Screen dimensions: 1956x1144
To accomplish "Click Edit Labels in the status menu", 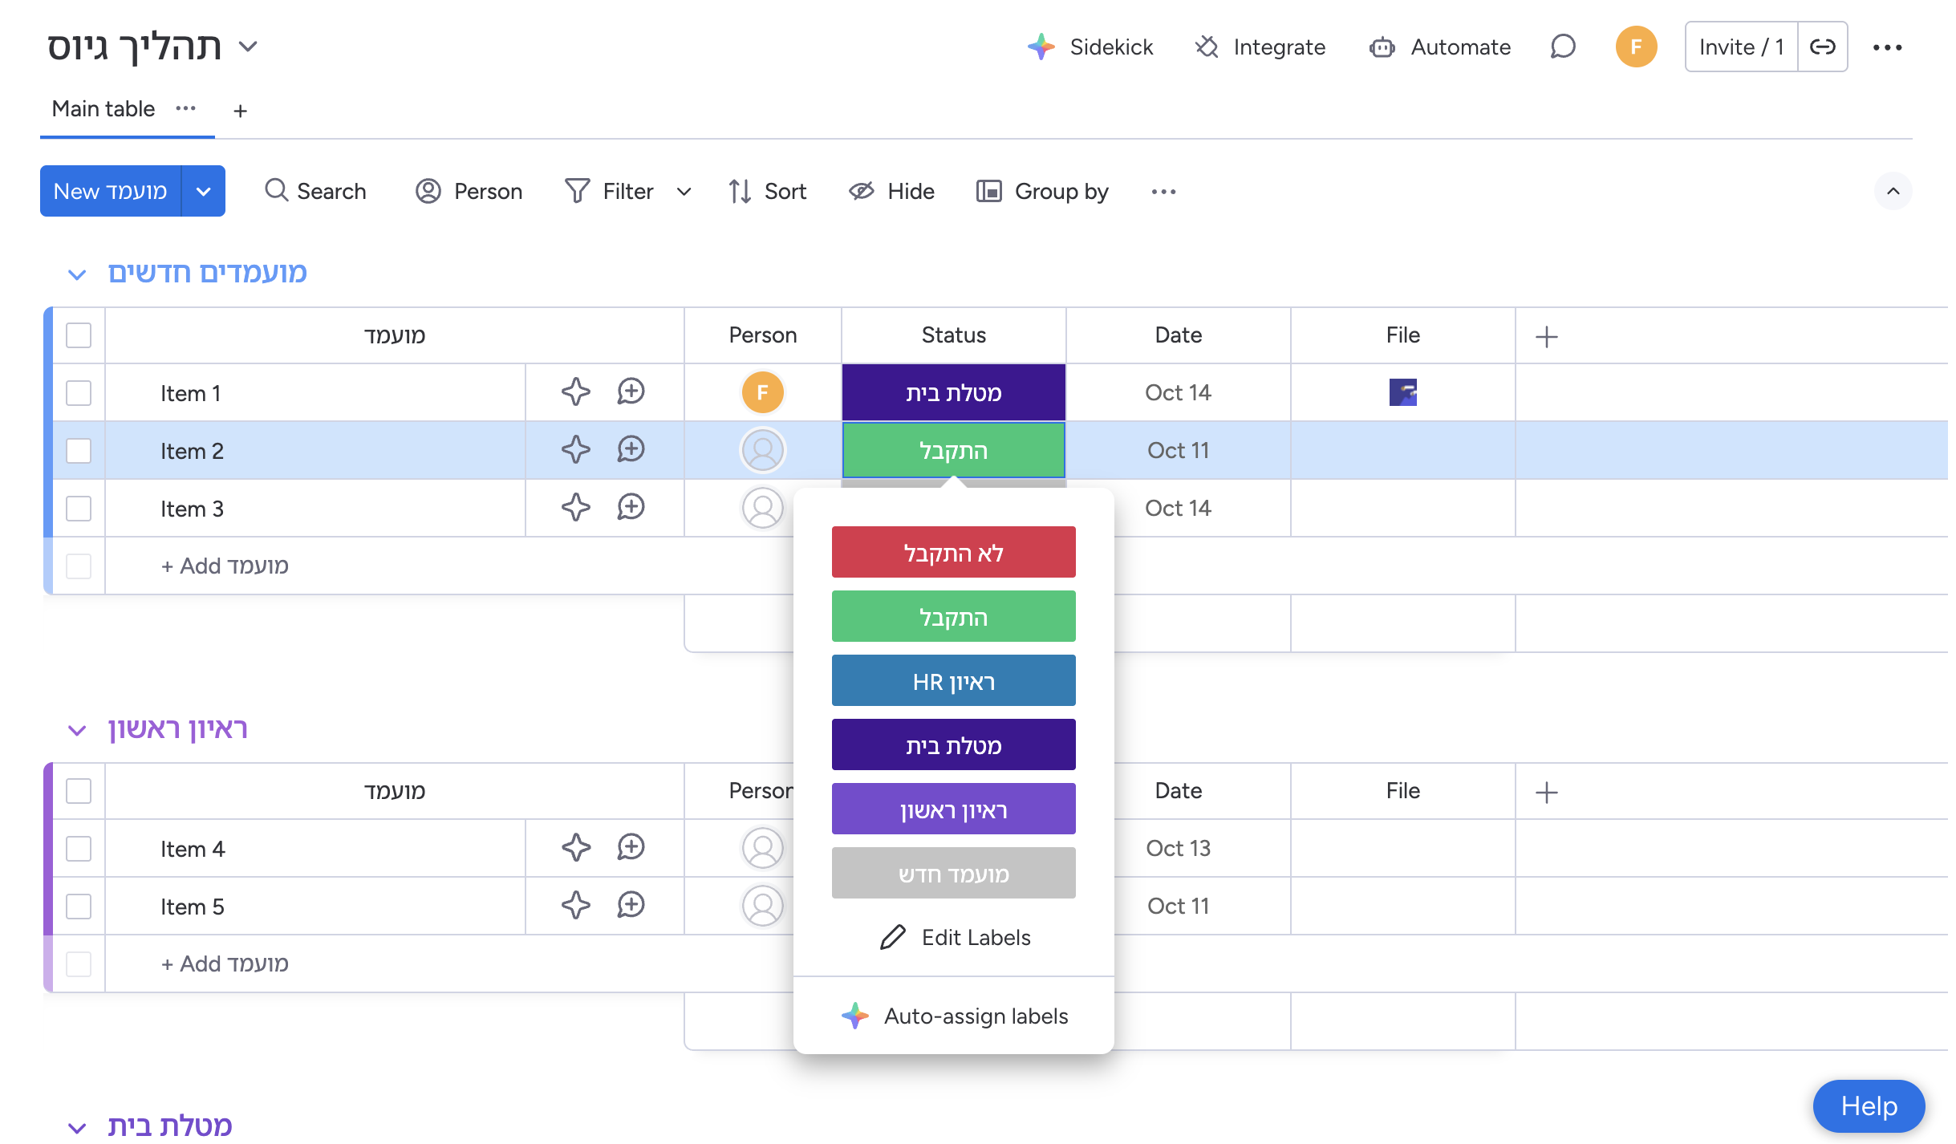I will click(955, 937).
